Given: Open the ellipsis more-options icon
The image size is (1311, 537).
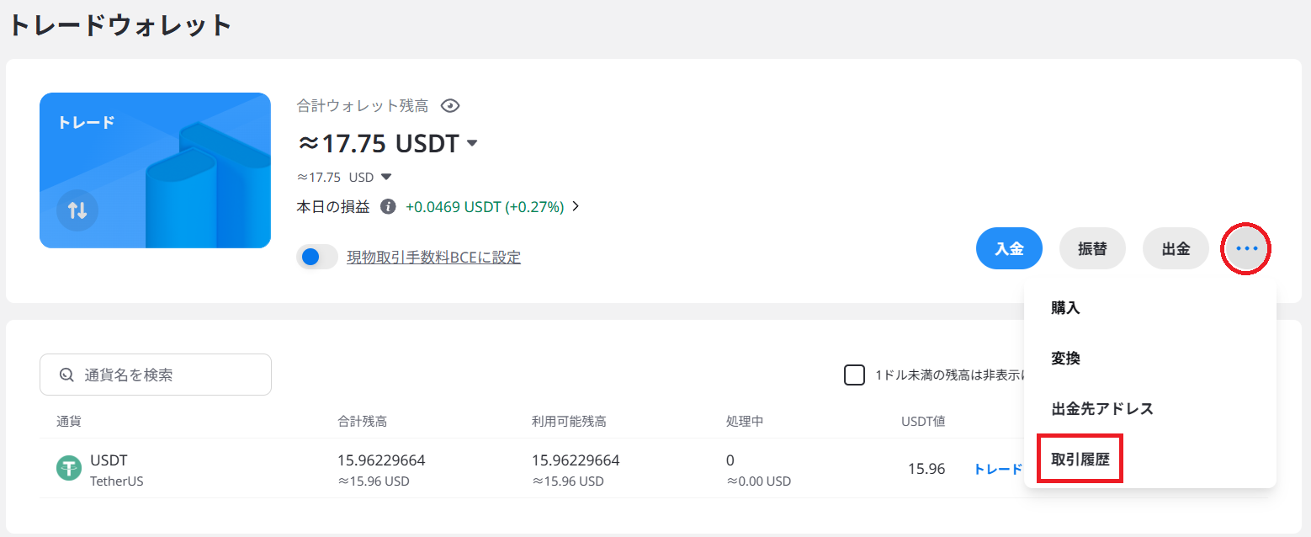Looking at the screenshot, I should tap(1245, 248).
